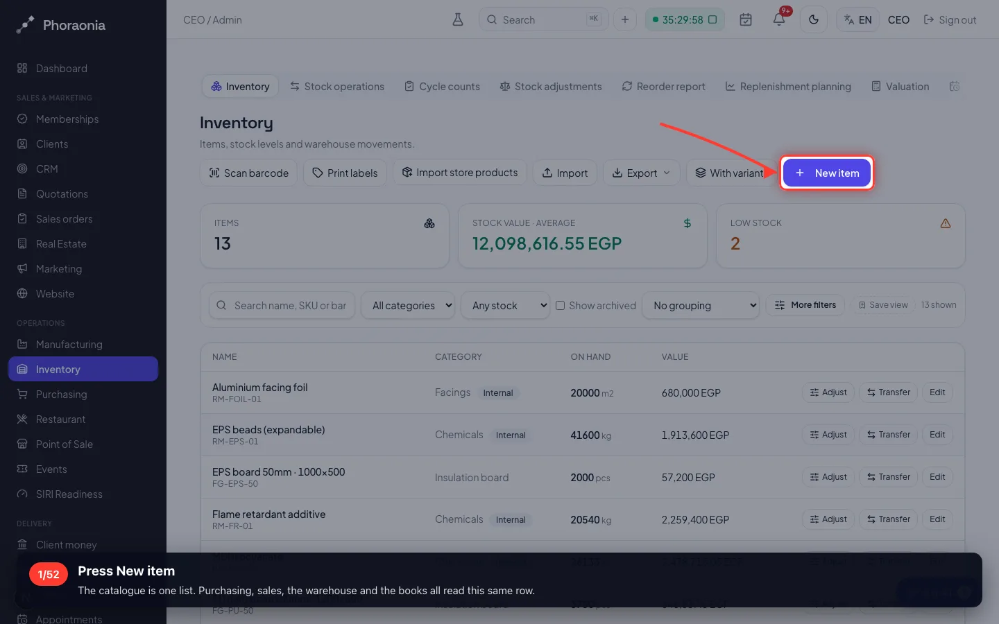Click low stock warning triangle icon
The height and width of the screenshot is (624, 999).
coord(946,223)
